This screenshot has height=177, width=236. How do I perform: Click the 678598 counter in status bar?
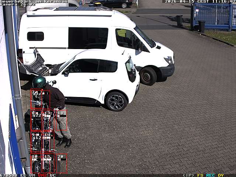point(9,175)
